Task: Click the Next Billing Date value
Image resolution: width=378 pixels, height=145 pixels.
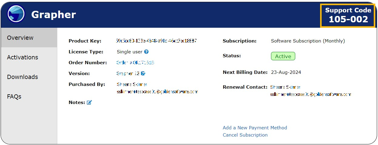Action: click(286, 72)
